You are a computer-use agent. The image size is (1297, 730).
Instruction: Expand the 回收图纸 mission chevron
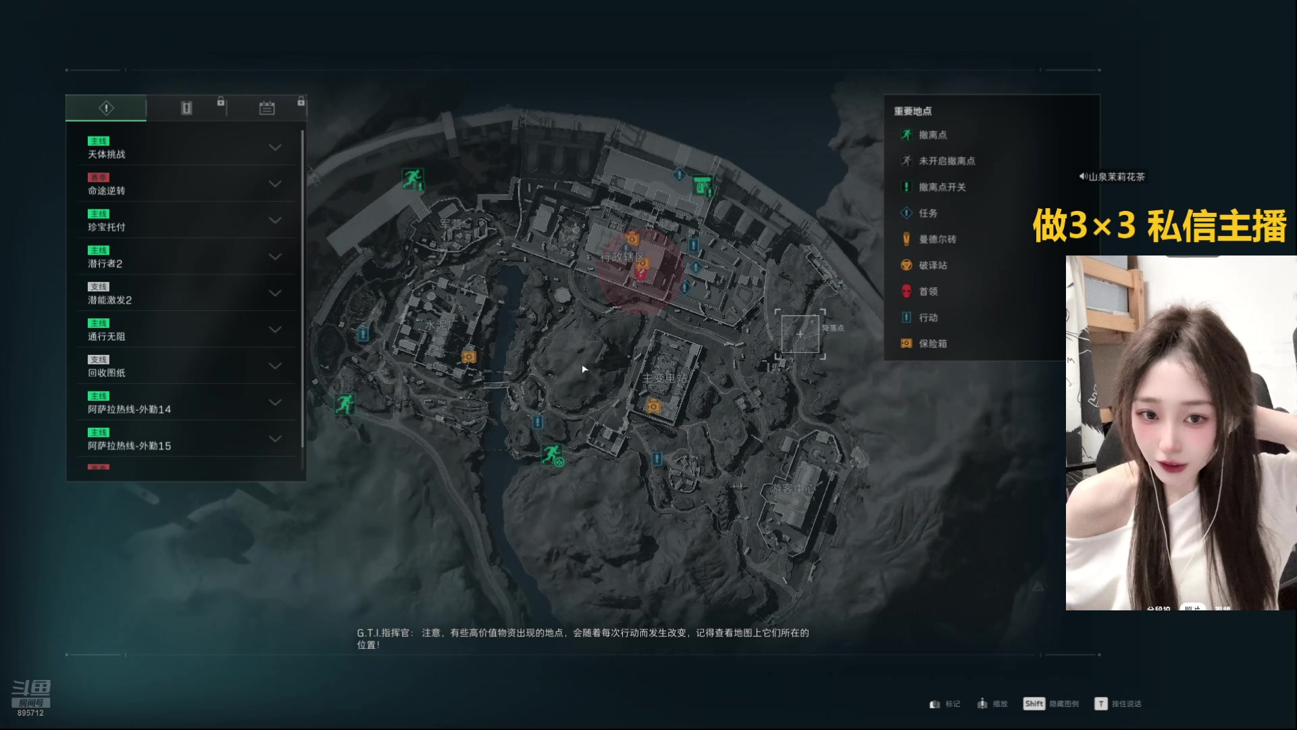coord(275,366)
